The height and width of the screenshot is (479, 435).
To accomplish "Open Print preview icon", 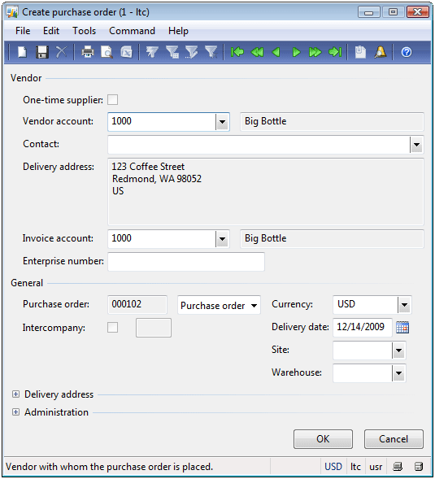I will [107, 52].
